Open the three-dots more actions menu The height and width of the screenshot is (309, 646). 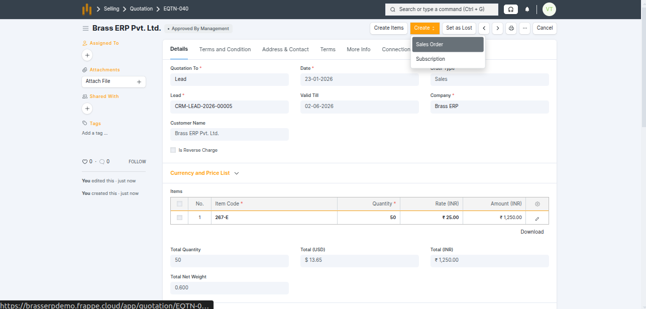tap(524, 28)
